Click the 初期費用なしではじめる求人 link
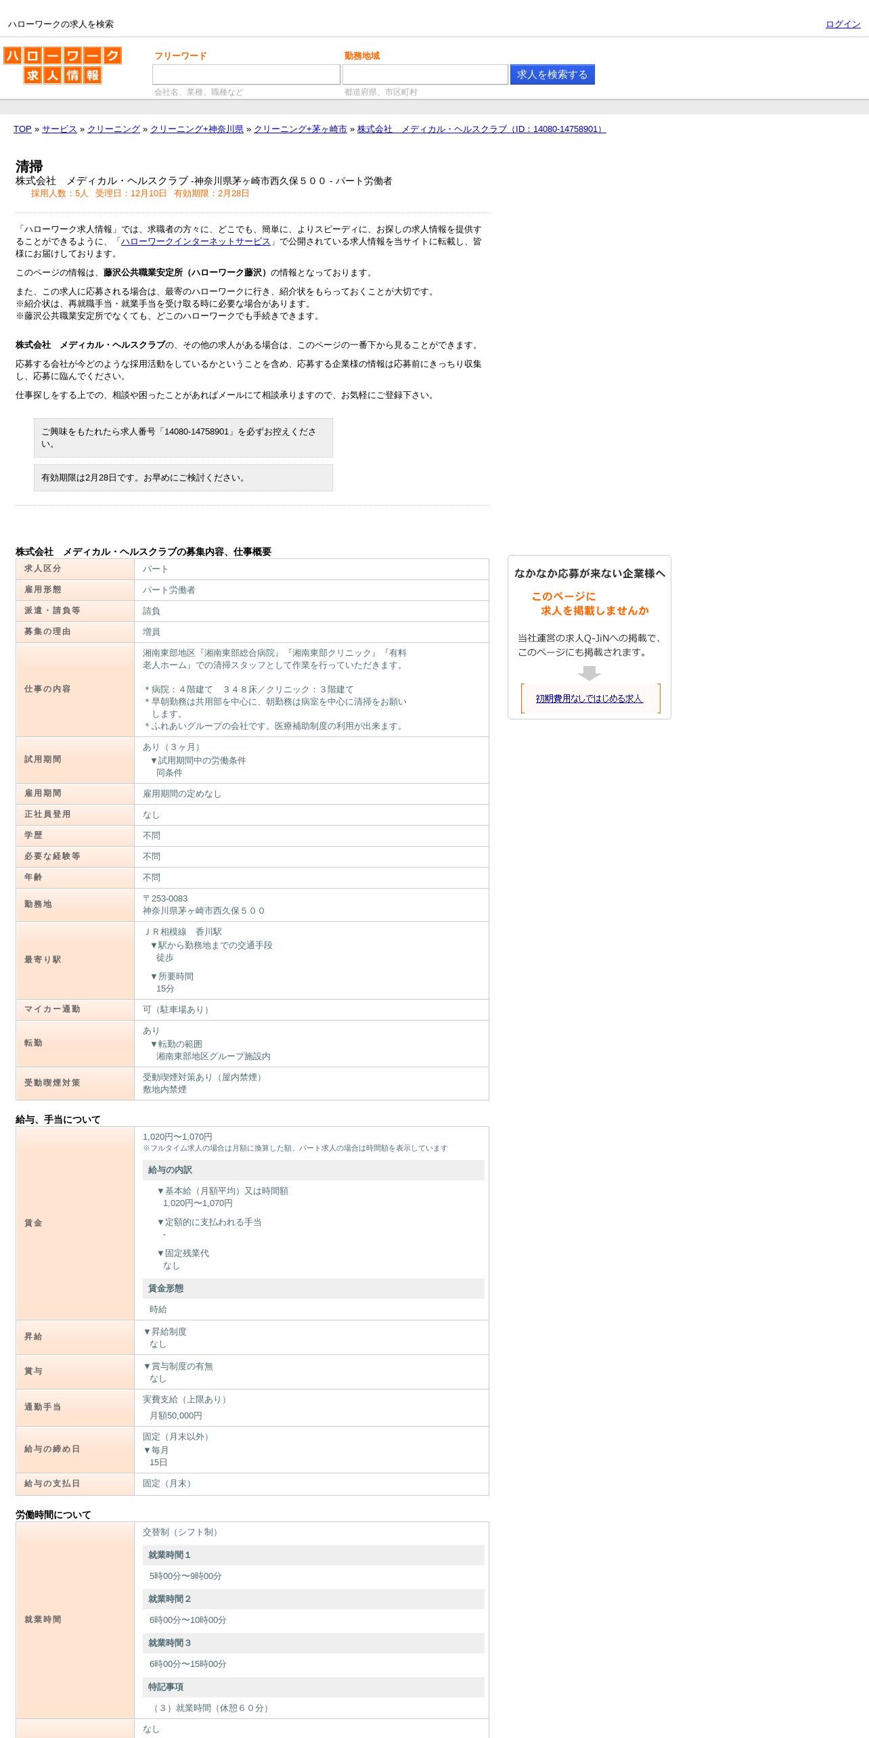The height and width of the screenshot is (1738, 869). (589, 698)
